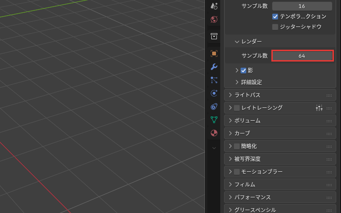Expand the 影 subpanel arrow

237,70
